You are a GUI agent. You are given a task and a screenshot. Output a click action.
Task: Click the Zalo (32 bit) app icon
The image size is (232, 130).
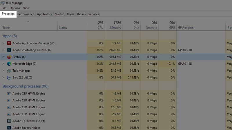pos(9,77)
